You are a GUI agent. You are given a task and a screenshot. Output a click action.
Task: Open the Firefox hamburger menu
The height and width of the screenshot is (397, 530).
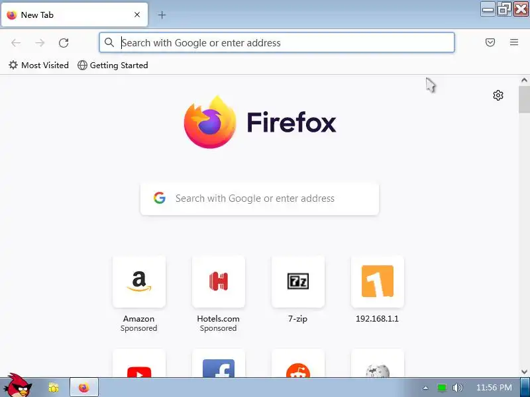tap(514, 42)
